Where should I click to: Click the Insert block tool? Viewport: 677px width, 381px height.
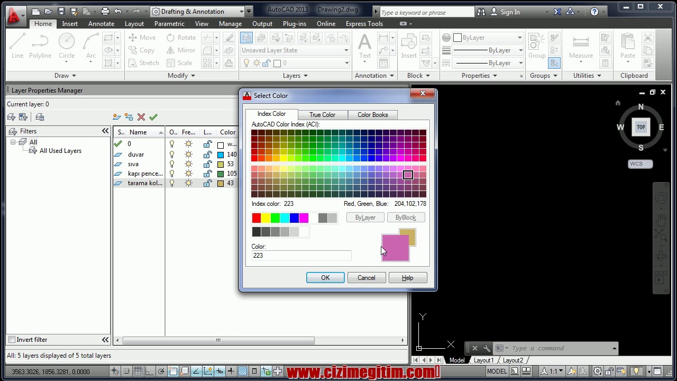[x=409, y=46]
